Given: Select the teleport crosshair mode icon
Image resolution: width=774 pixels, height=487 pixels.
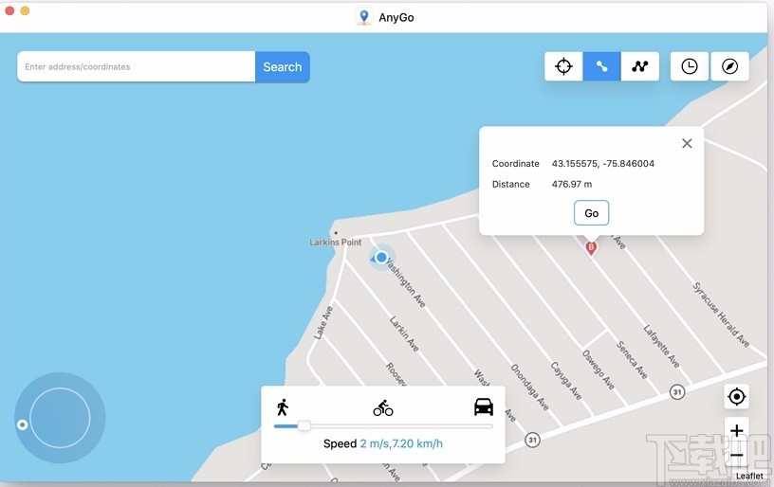Looking at the screenshot, I should pos(563,66).
